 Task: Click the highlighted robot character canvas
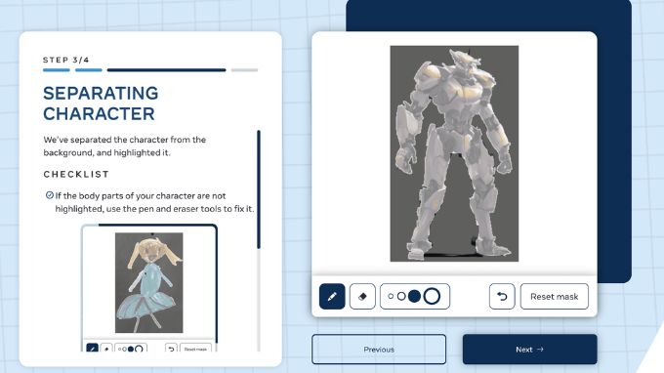(454, 153)
